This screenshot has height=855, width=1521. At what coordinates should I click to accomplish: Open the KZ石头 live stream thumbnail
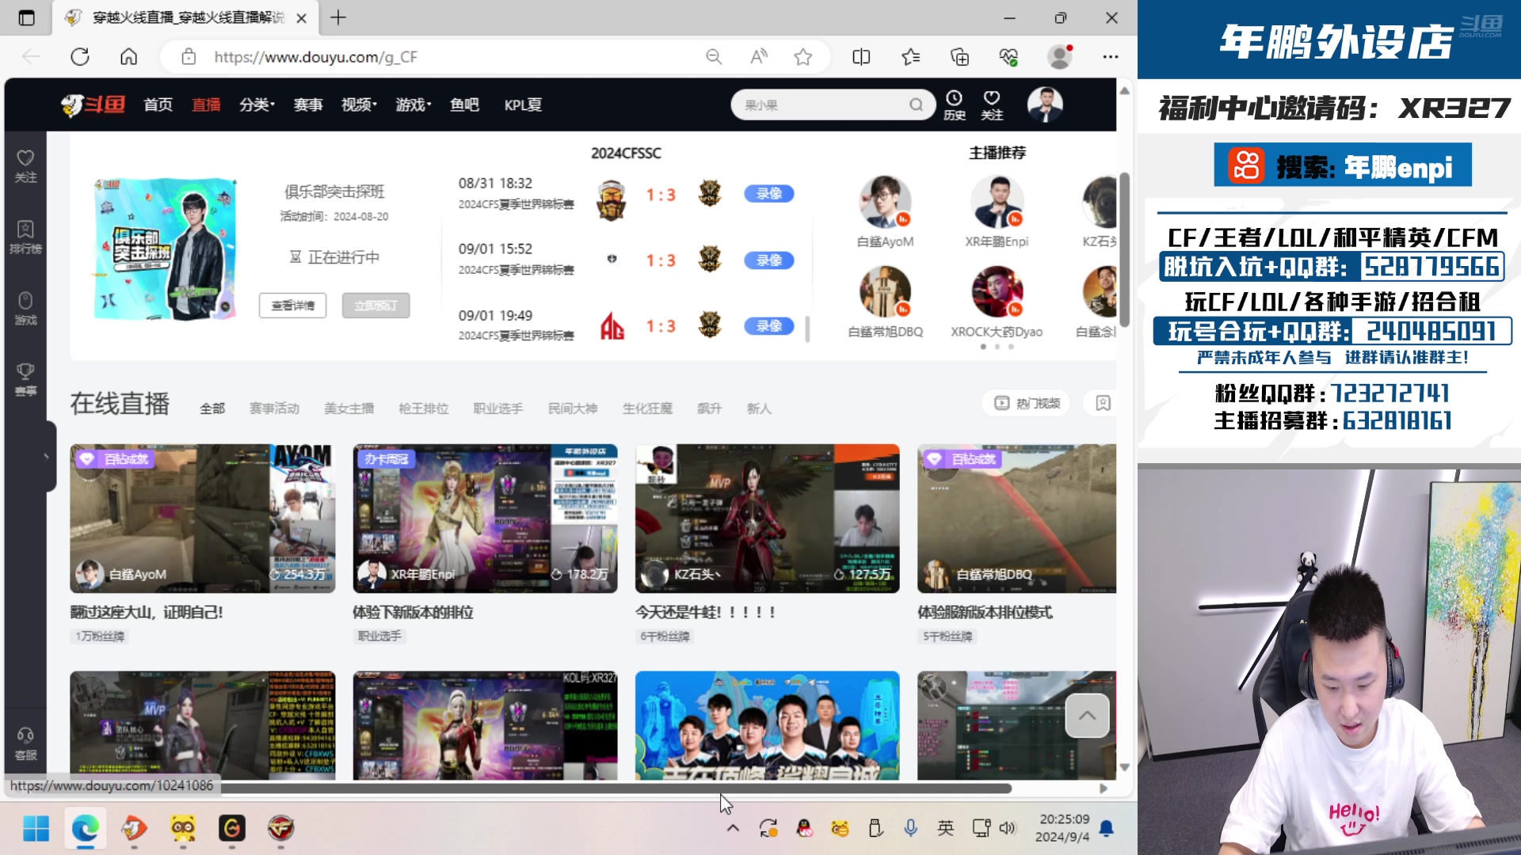(x=767, y=518)
